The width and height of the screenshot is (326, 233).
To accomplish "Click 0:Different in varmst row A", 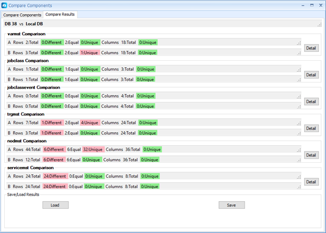I will 52,42.
